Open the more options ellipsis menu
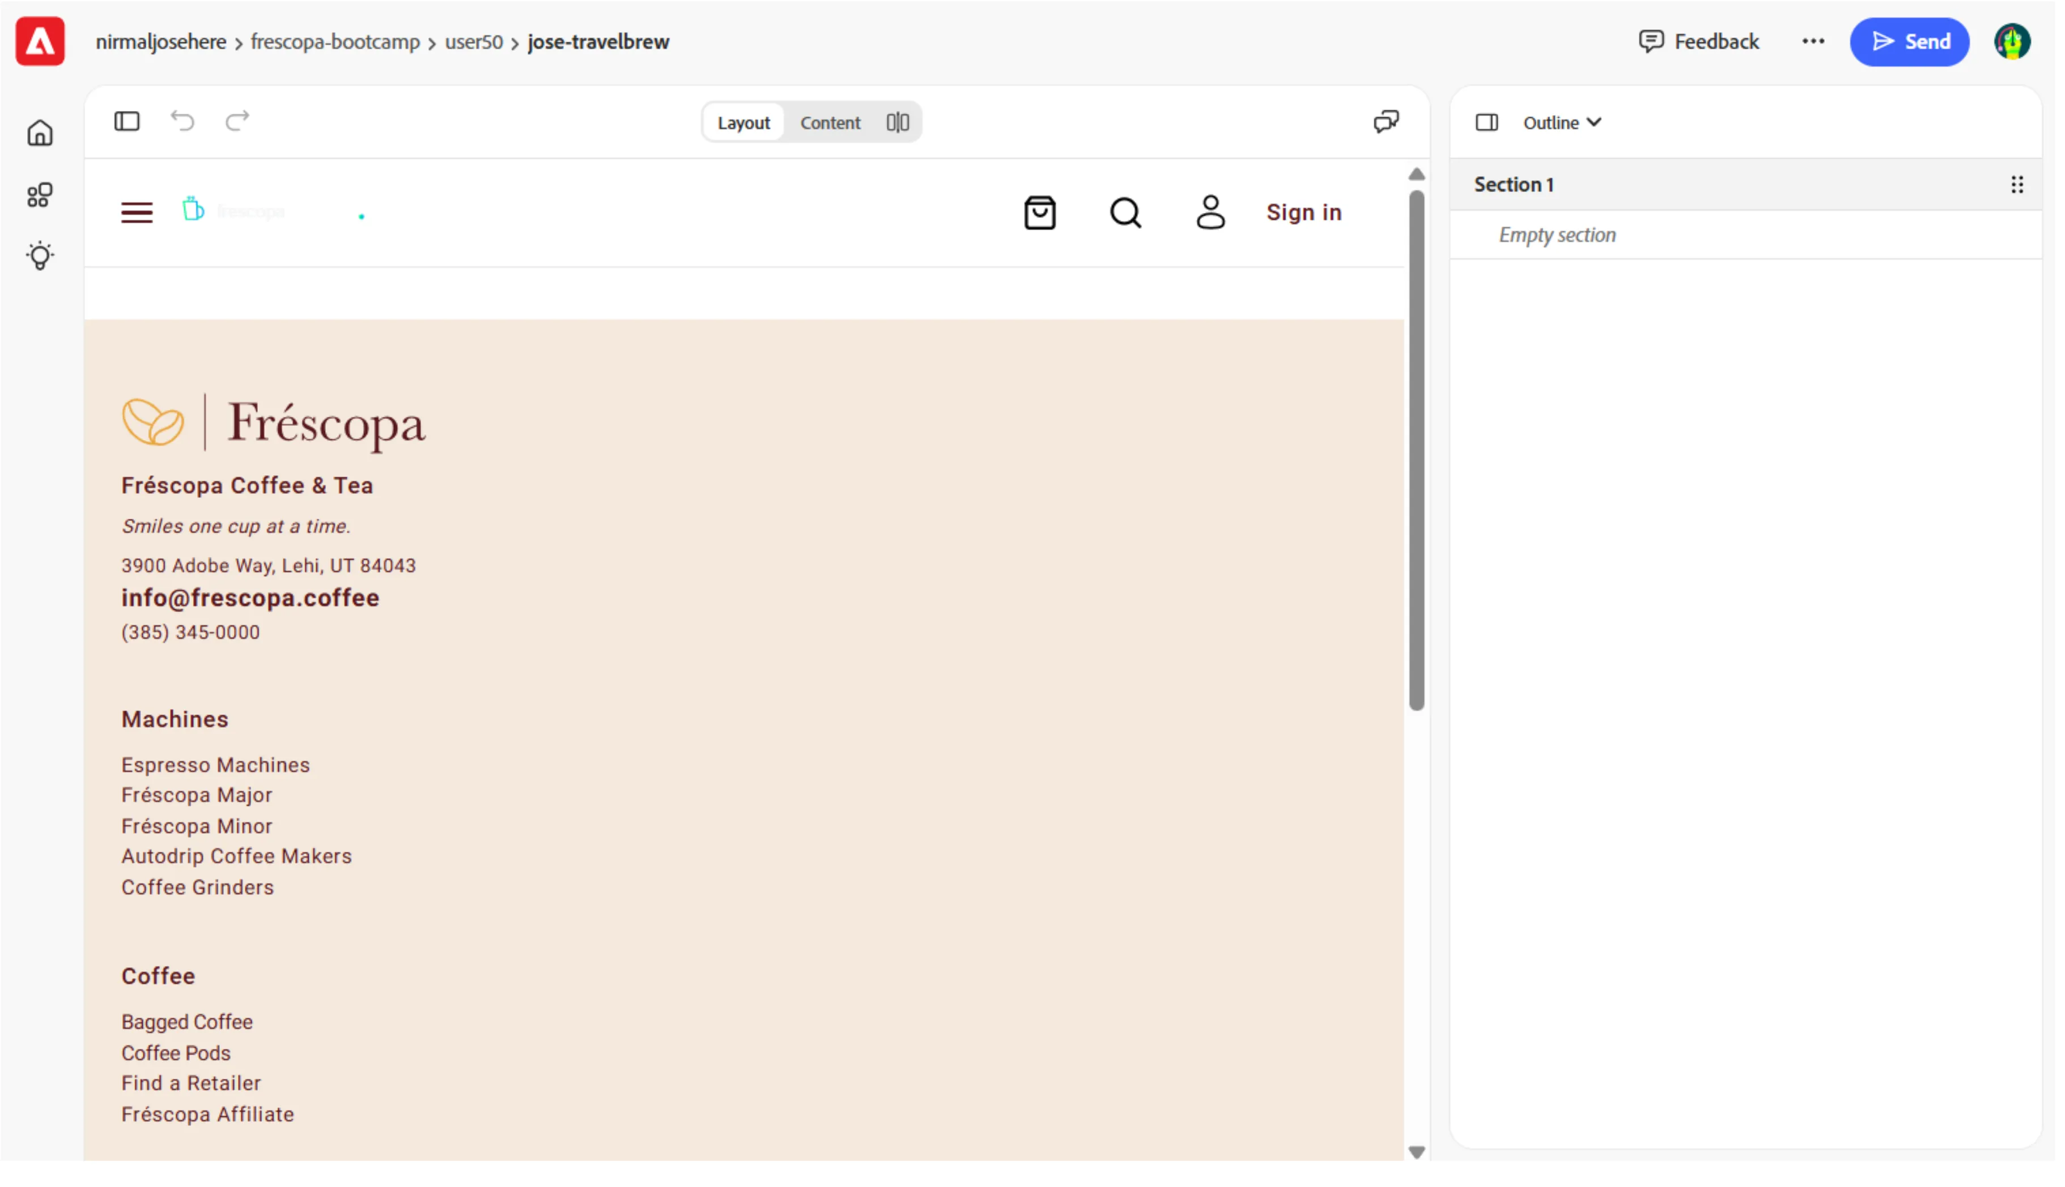 1813,41
